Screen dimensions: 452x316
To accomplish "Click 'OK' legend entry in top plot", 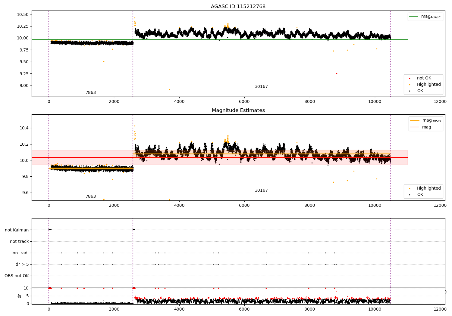I will pyautogui.click(x=420, y=91).
